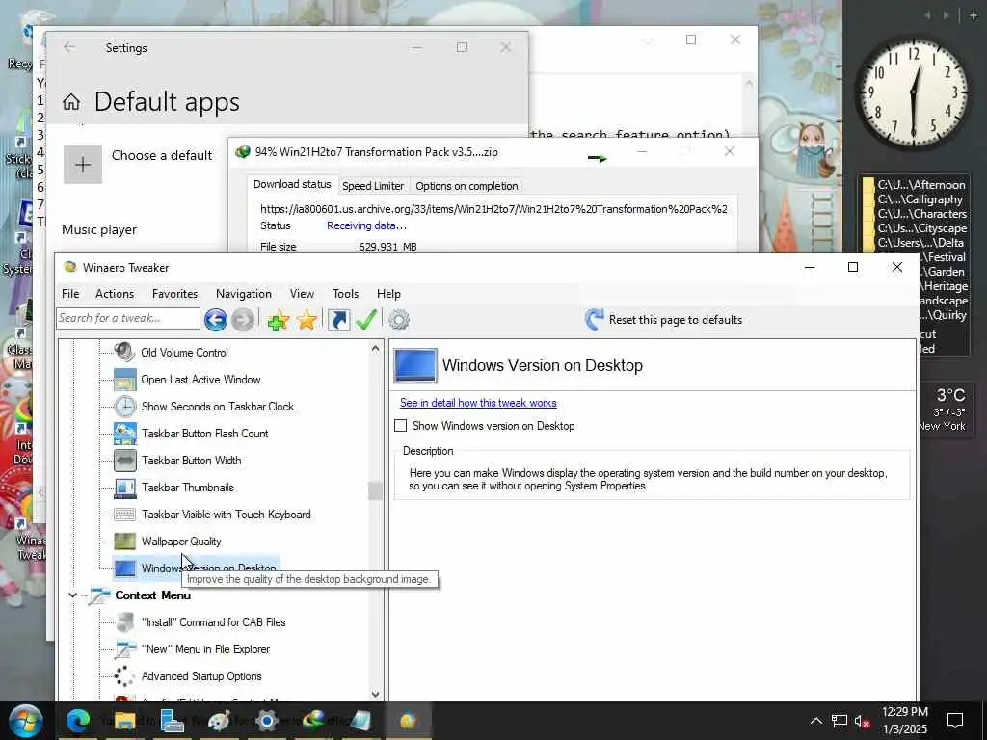Open C:\...\Calligraphy folder in sidebar gadget
The height and width of the screenshot is (740, 987).
[x=920, y=199]
